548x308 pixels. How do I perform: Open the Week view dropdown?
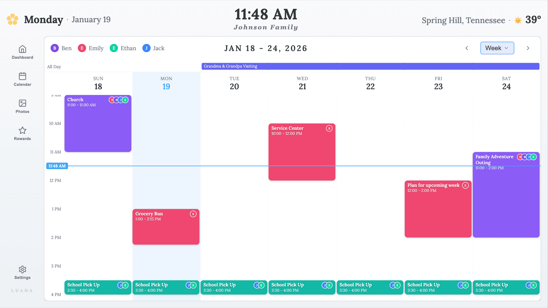tap(497, 48)
